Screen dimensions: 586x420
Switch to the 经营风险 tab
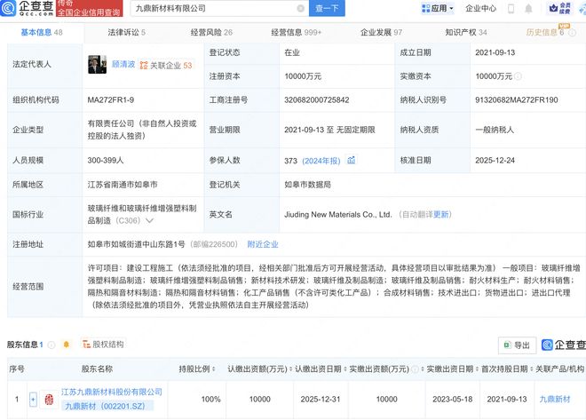pos(210,32)
